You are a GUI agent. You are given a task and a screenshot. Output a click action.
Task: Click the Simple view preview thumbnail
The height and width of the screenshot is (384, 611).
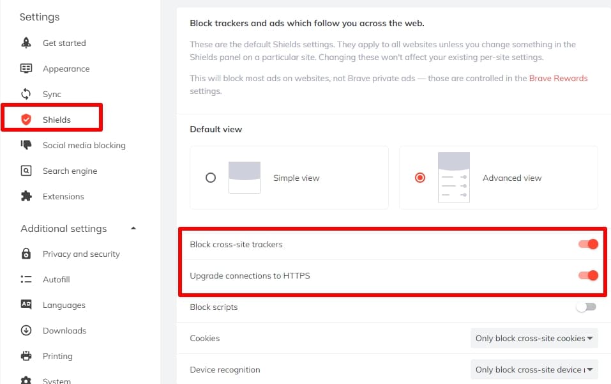pos(245,178)
